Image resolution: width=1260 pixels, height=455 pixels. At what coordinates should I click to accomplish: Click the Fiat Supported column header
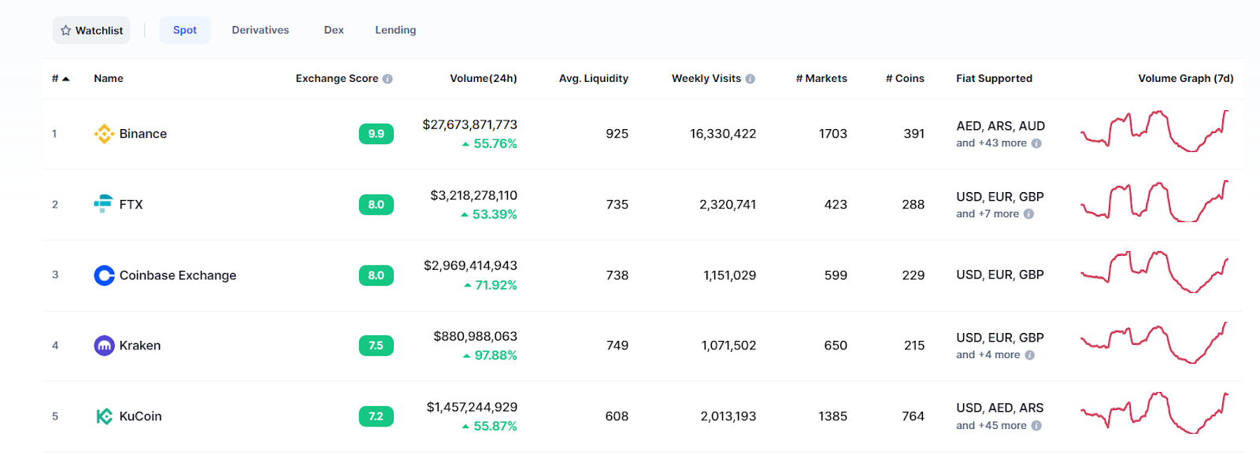(994, 79)
